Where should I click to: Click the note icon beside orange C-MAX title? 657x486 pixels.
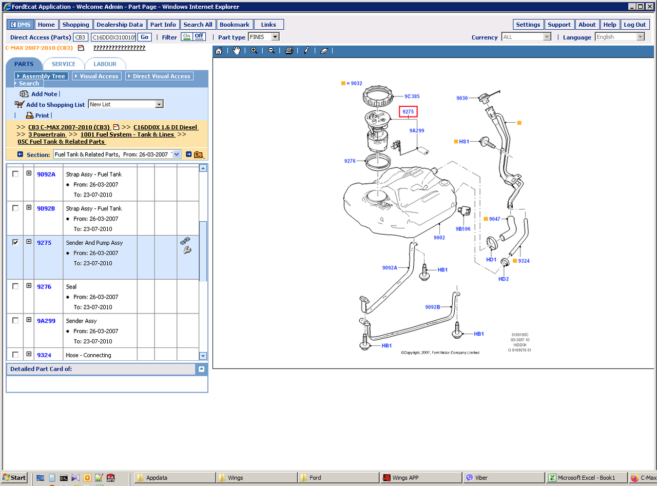tap(81, 48)
